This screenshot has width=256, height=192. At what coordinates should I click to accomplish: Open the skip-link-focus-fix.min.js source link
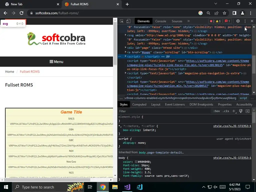188,63
